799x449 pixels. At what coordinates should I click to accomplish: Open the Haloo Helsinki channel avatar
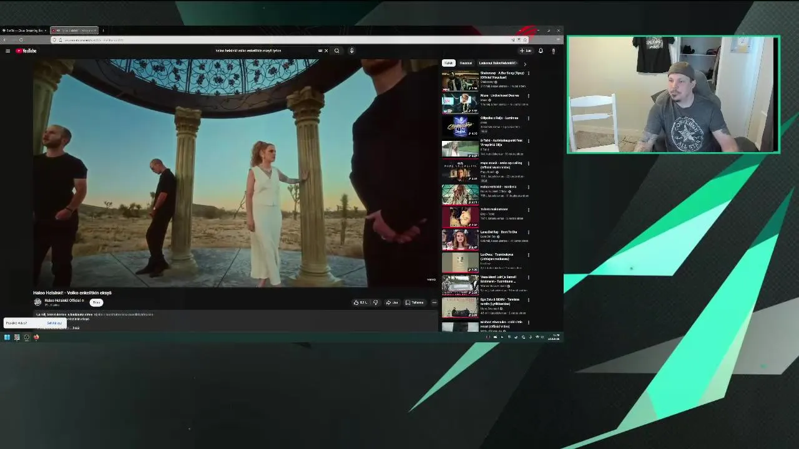click(37, 302)
